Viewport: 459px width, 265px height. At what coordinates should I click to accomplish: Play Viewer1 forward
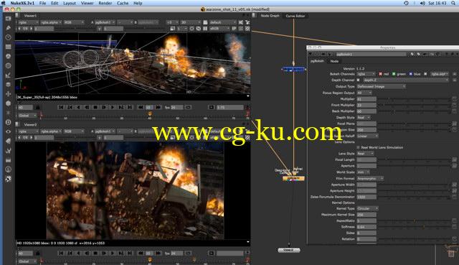(x=113, y=107)
